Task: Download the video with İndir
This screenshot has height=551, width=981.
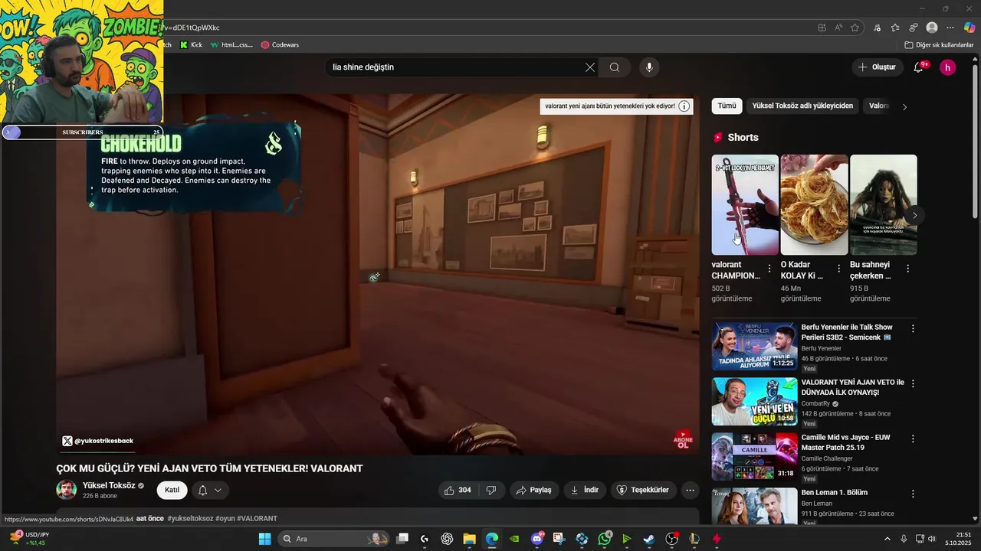Action: click(585, 490)
